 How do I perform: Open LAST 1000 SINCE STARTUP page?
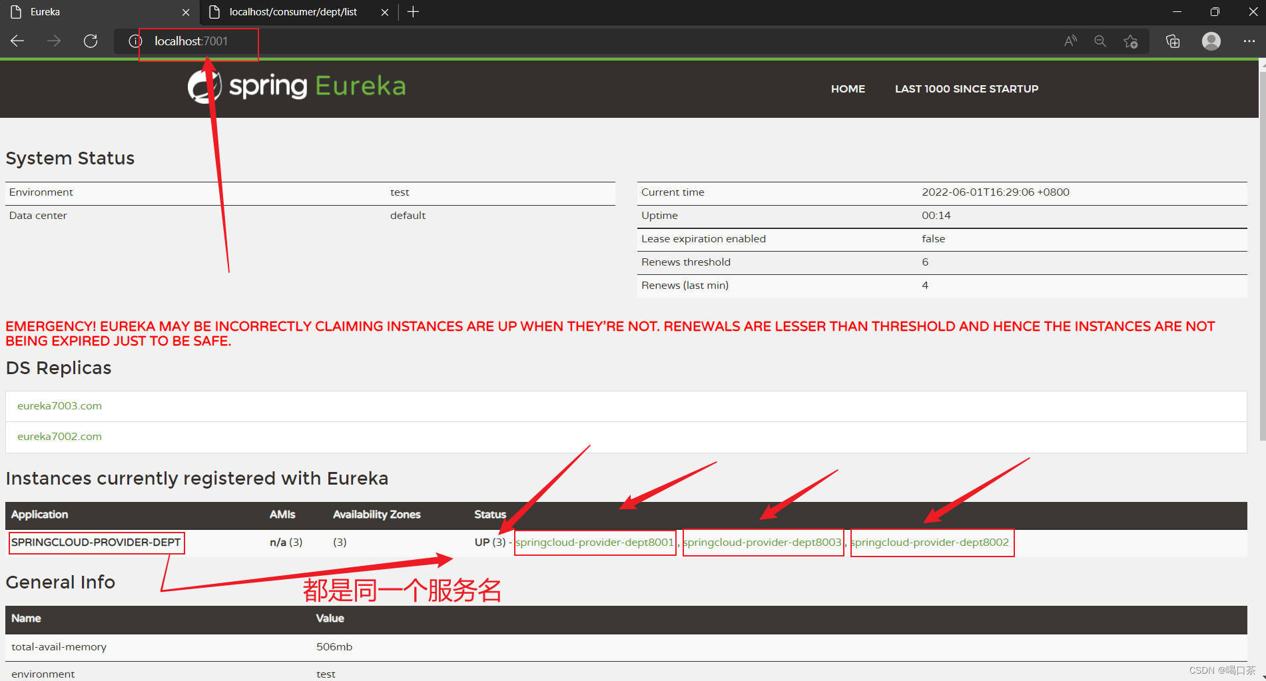[966, 89]
